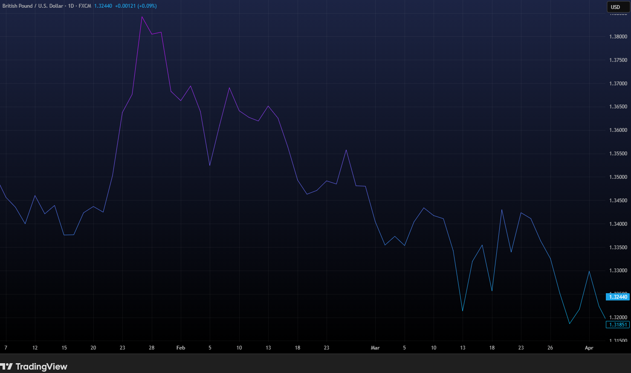This screenshot has height=373, width=631.
Task: Click the 26 date label on time axis
Action: pos(550,348)
